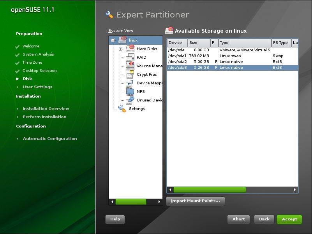Click the User Settings step
The height and width of the screenshot is (234, 312).
click(x=37, y=87)
